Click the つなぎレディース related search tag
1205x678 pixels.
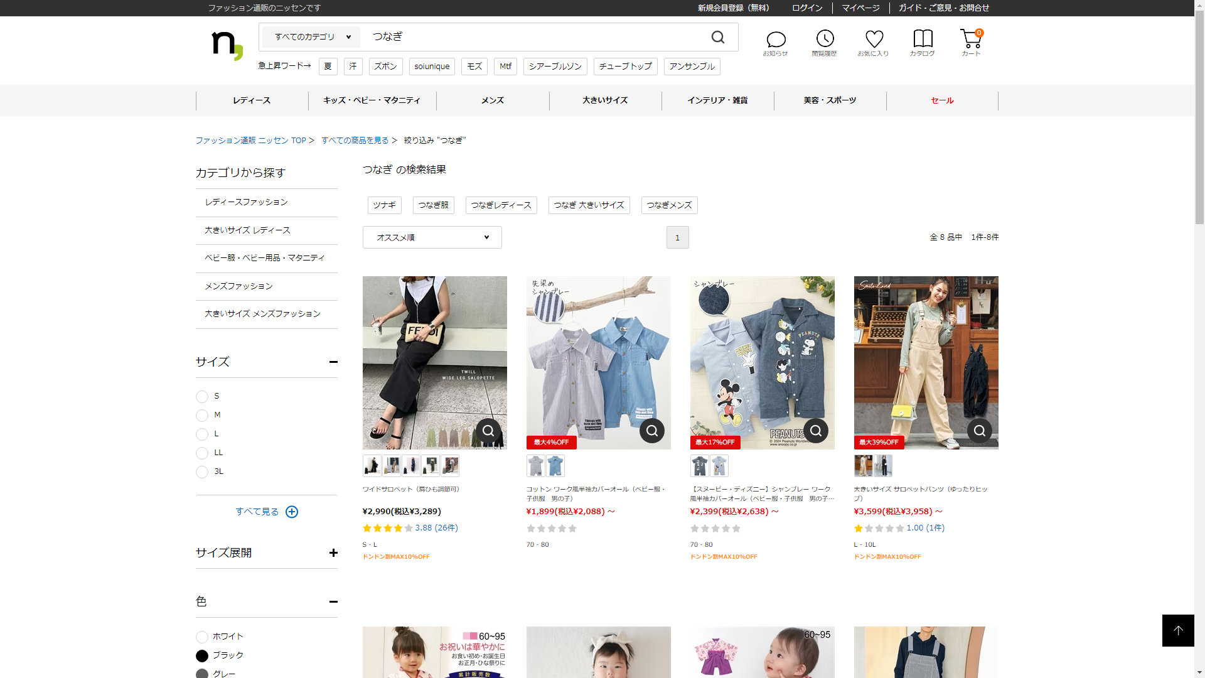(x=501, y=205)
